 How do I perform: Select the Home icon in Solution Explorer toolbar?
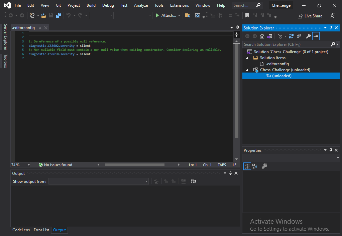tap(262, 36)
